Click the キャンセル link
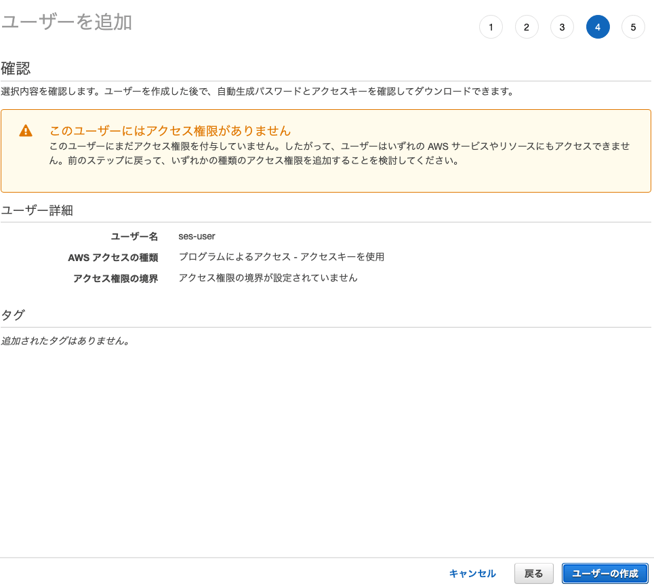The height and width of the screenshot is (588, 654). (472, 573)
